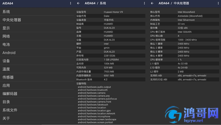
Task: Open the 传感器 menu entry
Action: click(37, 77)
